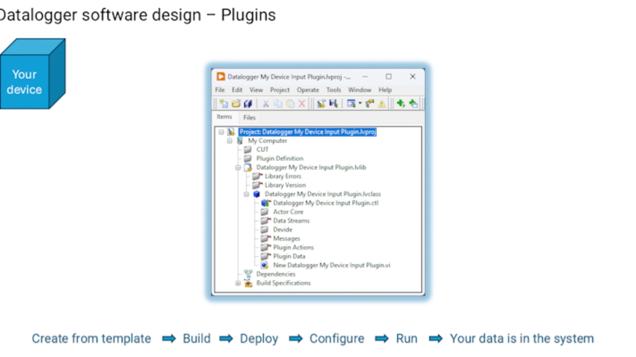Select the Actor Core folder
This screenshot has width=636, height=357.
[x=288, y=212]
